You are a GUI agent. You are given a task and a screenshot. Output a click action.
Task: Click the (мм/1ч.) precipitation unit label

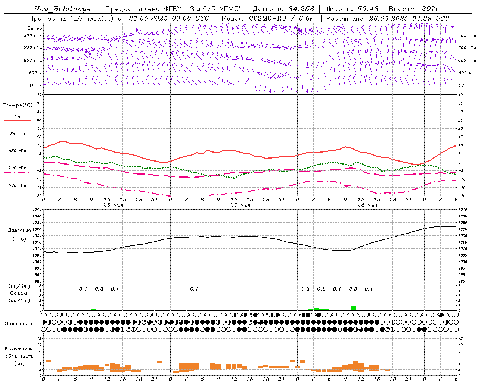coord(19,300)
